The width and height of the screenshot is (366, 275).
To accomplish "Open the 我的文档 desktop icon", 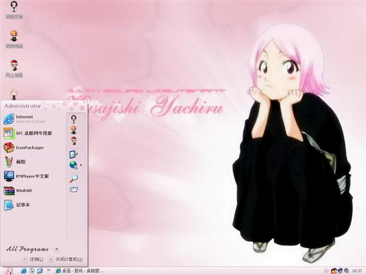I will click(x=14, y=10).
